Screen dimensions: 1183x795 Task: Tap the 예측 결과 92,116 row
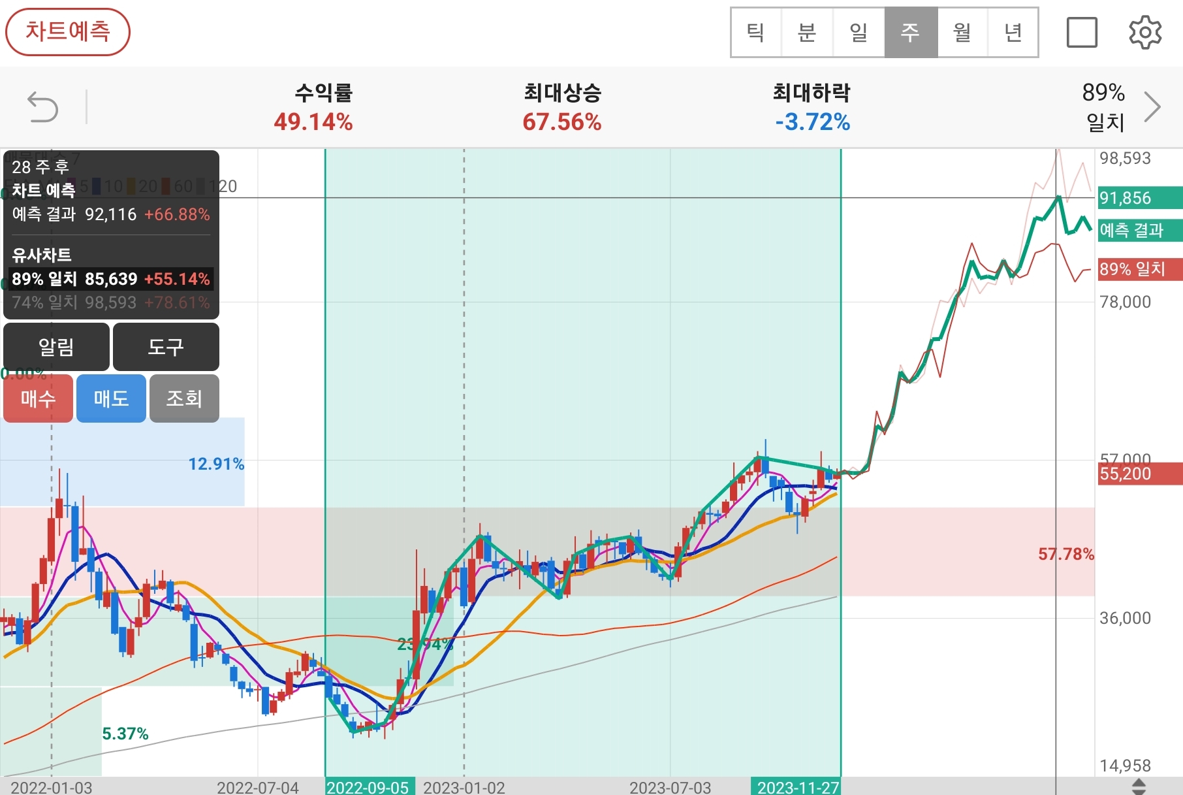[111, 214]
